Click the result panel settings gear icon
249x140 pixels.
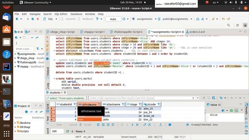pyautogui.click(x=170, y=125)
